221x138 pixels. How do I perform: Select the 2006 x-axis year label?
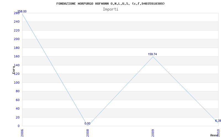pyautogui.click(x=22, y=133)
